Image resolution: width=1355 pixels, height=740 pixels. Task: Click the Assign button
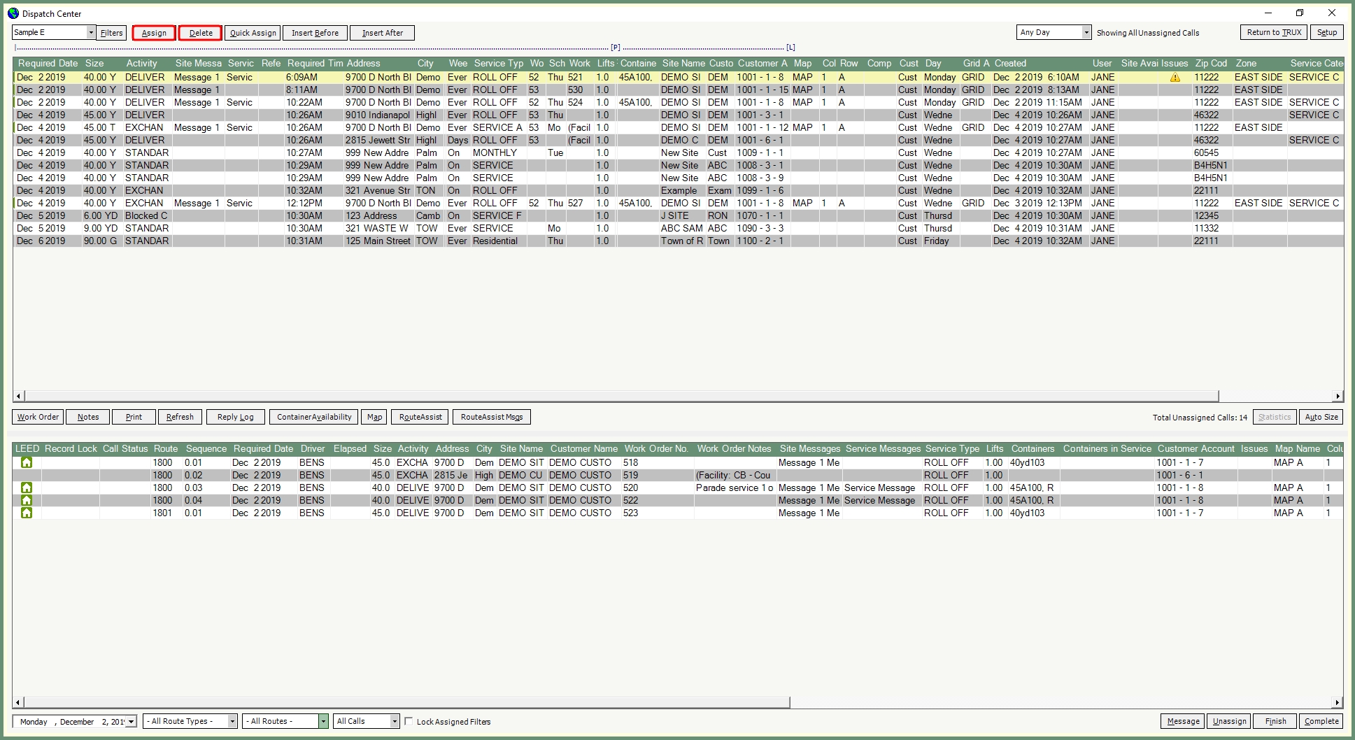click(x=153, y=32)
